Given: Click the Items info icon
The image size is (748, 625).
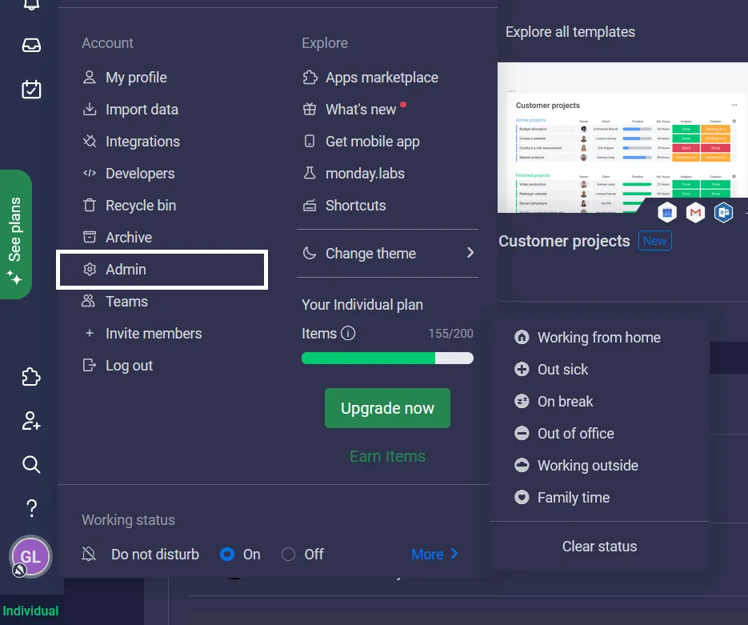Looking at the screenshot, I should tap(348, 333).
